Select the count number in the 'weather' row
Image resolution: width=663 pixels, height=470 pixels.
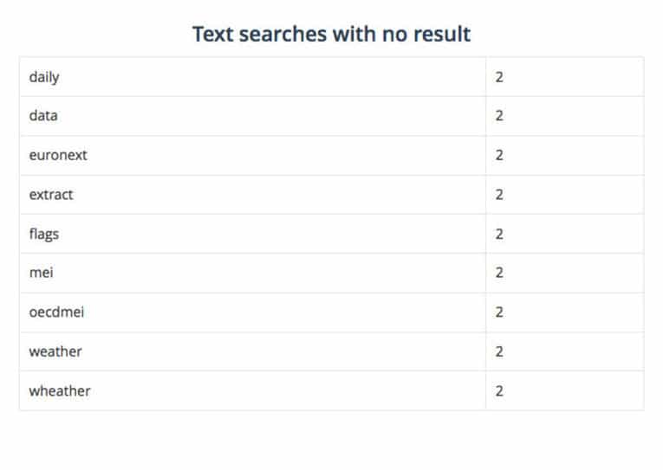pyautogui.click(x=499, y=351)
